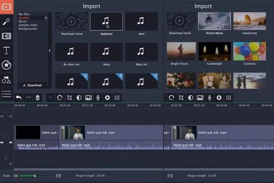Select the Ba-dum-tss sound tile

[72, 52]
